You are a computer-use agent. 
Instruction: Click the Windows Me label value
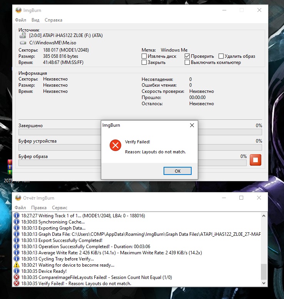point(174,50)
